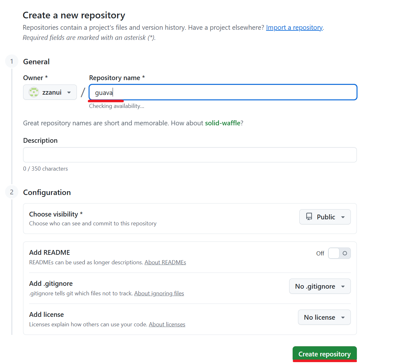The width and height of the screenshot is (410, 364).
Task: Open the About ignoring files link
Action: 159,293
